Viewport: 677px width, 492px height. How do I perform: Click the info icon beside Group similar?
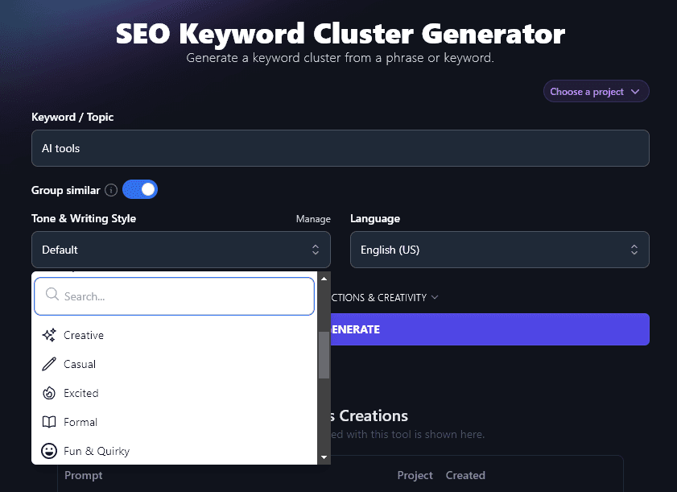click(110, 190)
